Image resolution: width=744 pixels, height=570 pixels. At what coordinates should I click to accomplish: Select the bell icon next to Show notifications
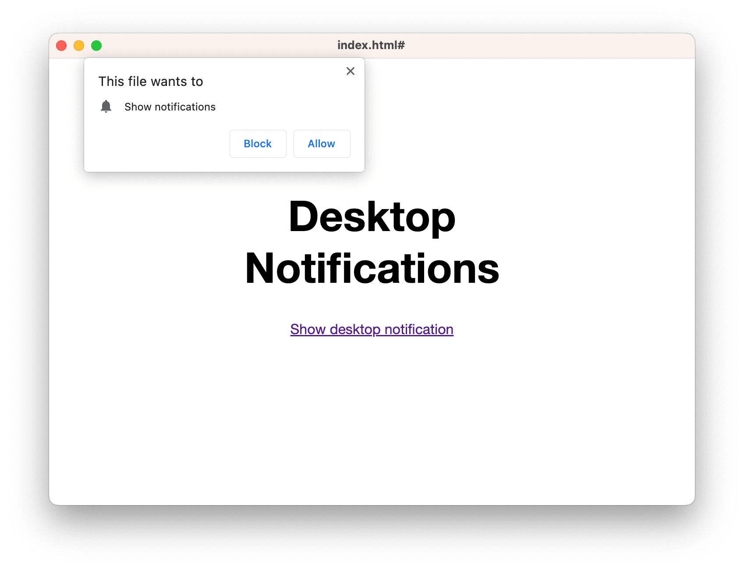pyautogui.click(x=106, y=107)
